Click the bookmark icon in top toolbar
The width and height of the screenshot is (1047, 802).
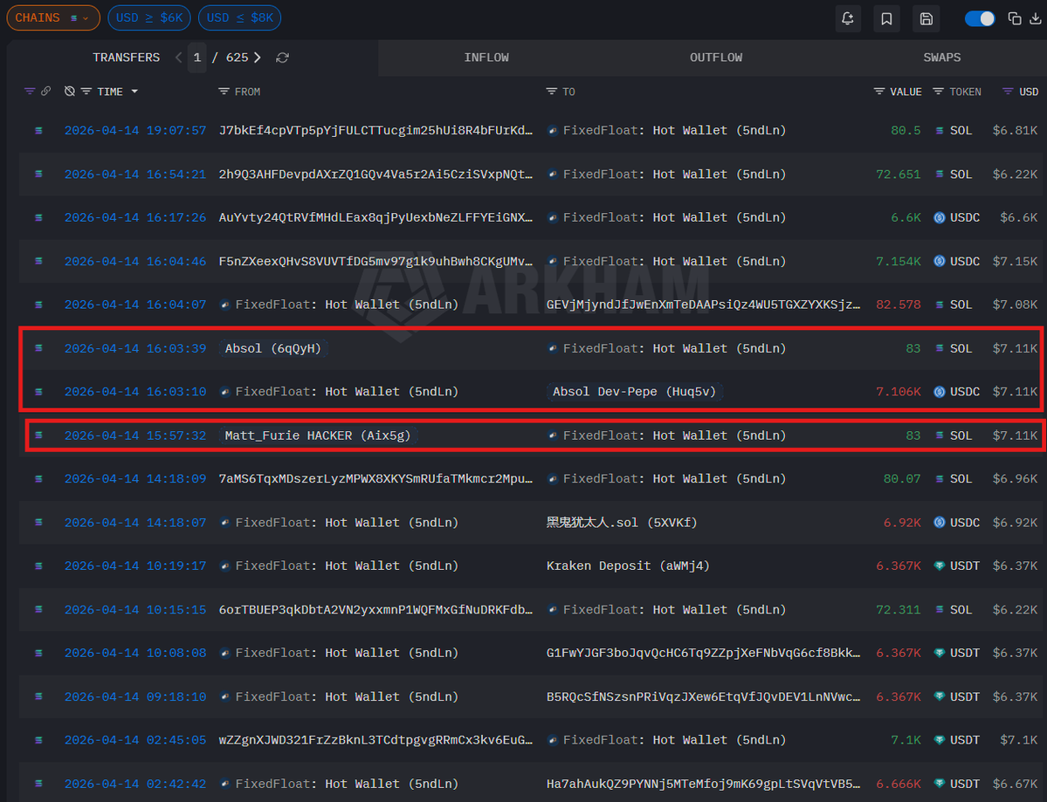[886, 18]
